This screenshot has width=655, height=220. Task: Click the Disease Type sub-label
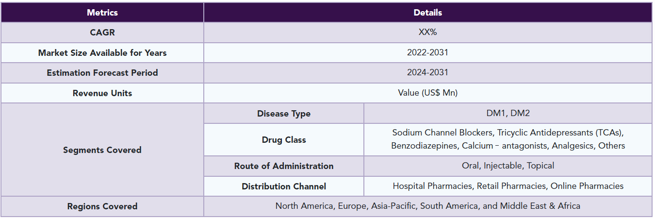click(x=284, y=114)
